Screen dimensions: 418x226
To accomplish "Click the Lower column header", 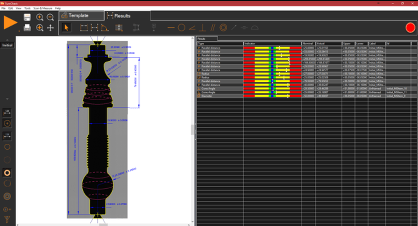I will click(362, 43).
